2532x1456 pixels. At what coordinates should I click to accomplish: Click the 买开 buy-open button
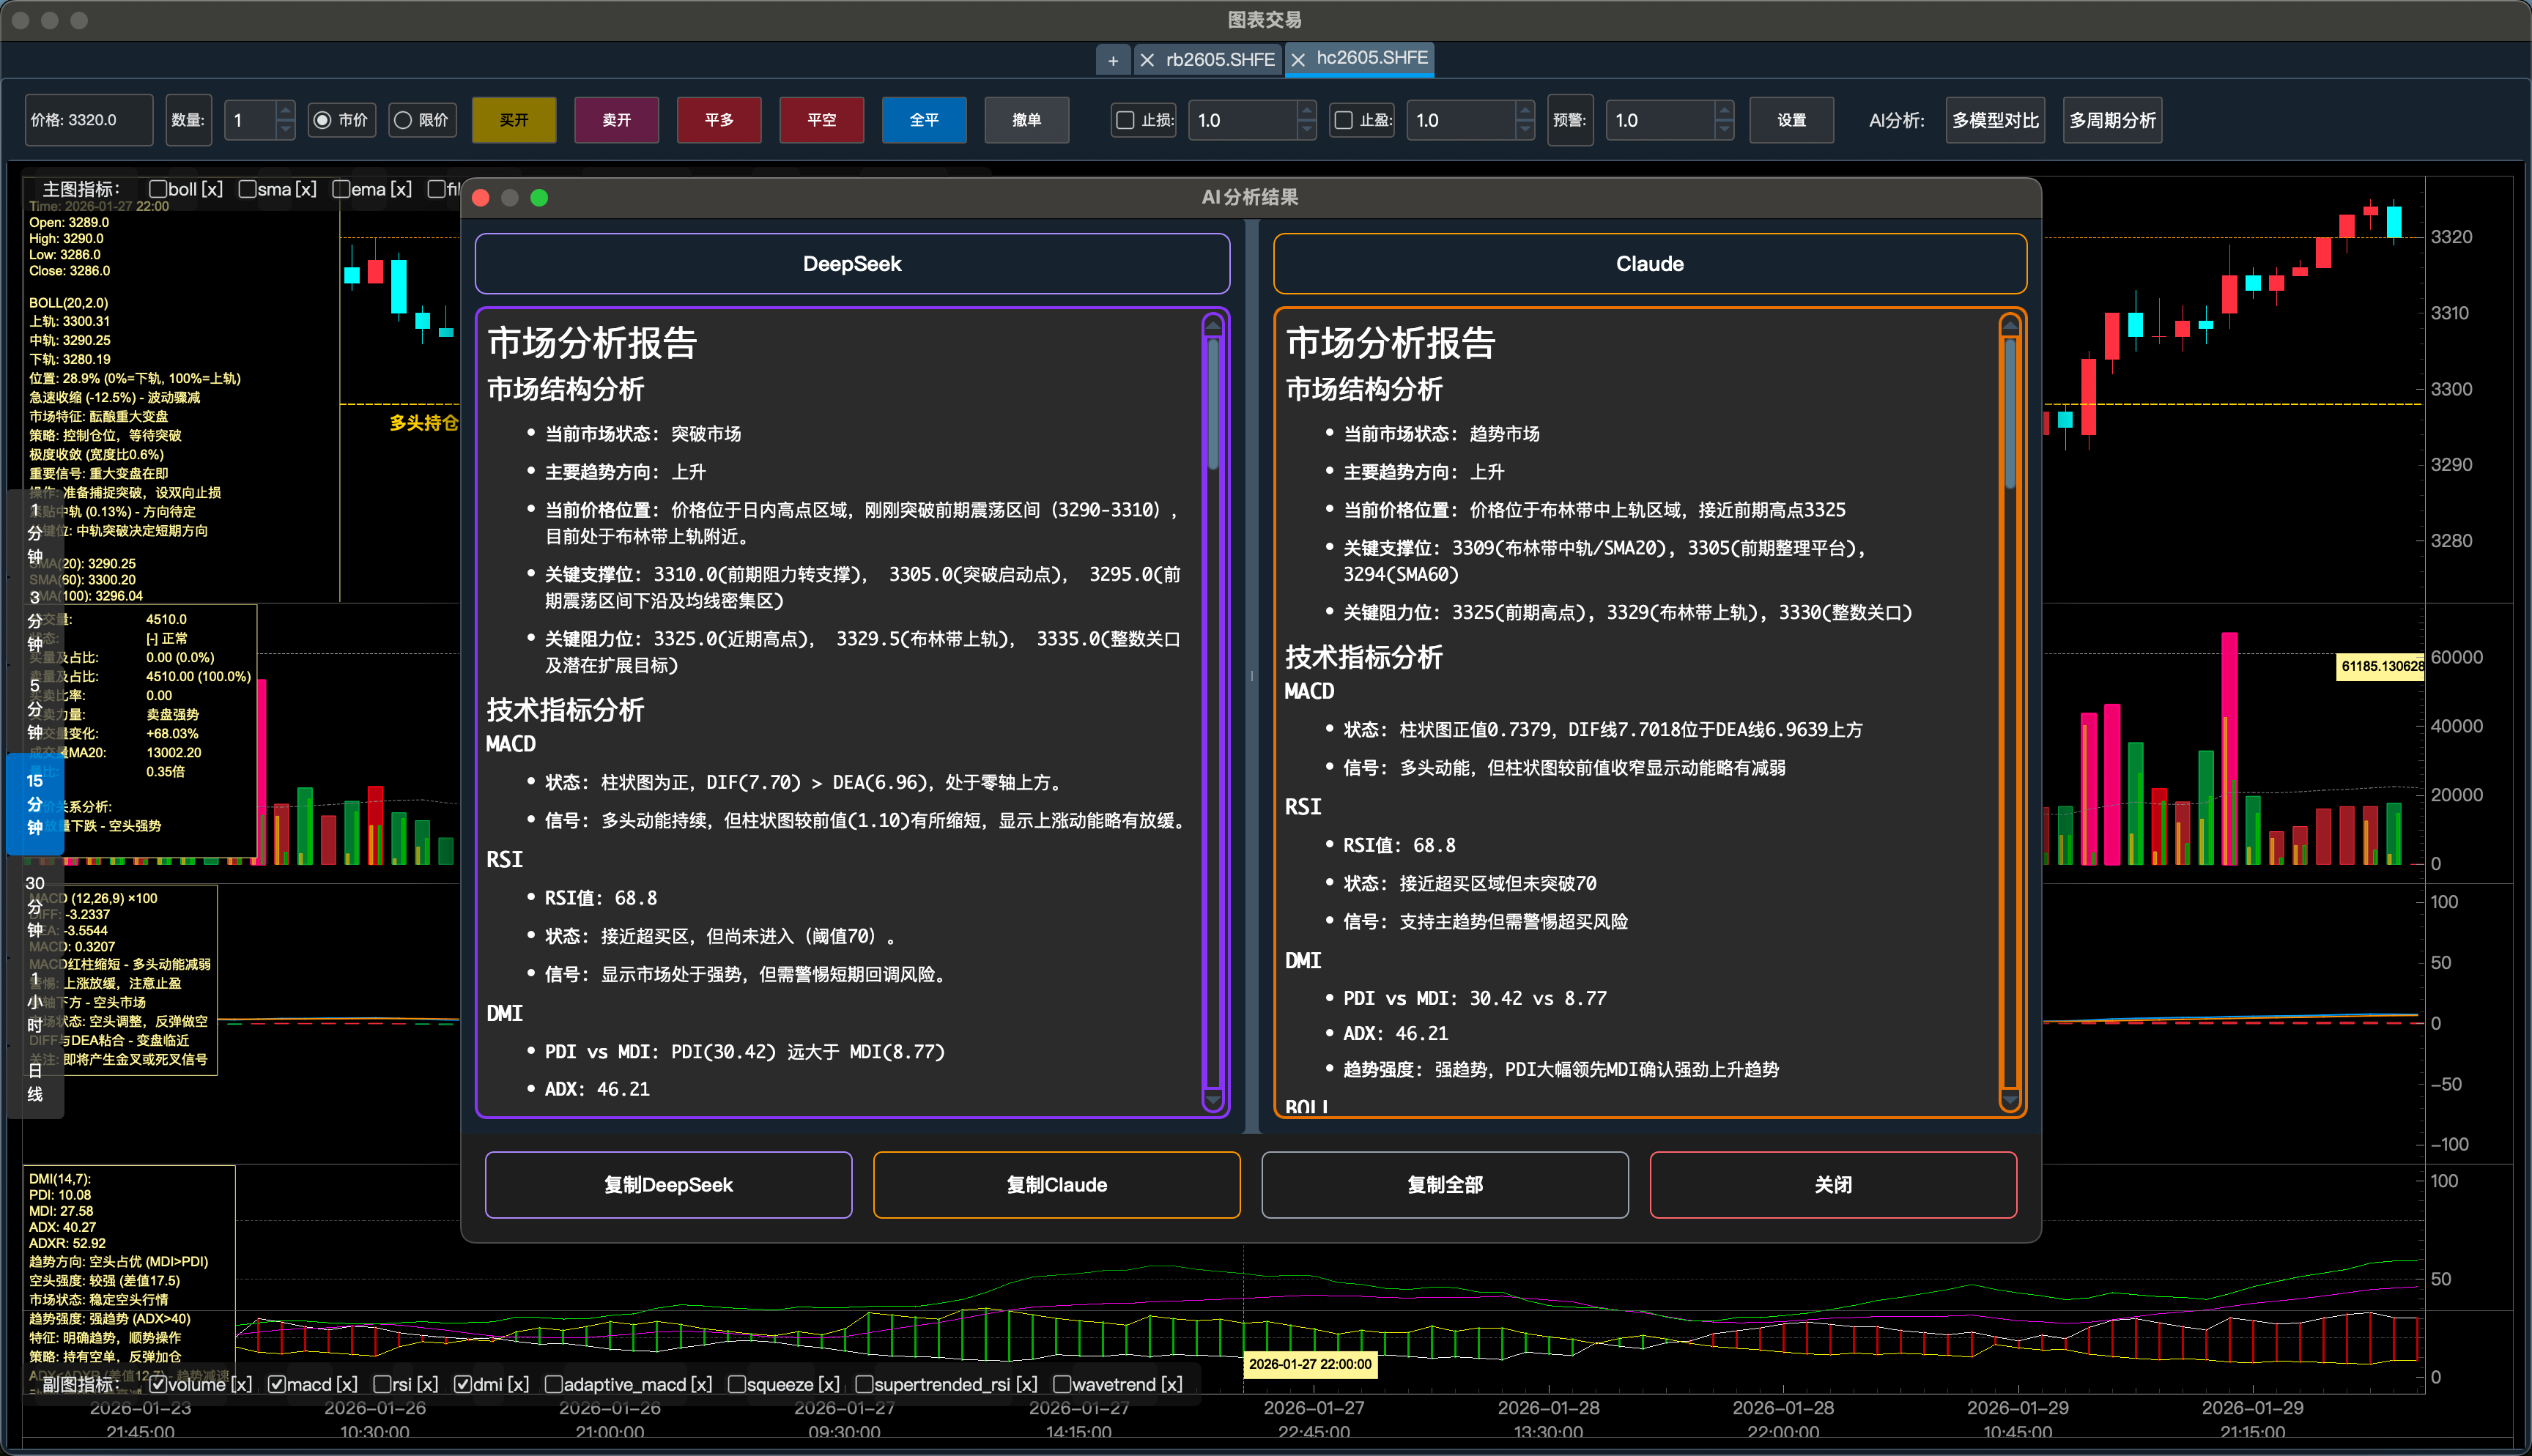point(514,120)
